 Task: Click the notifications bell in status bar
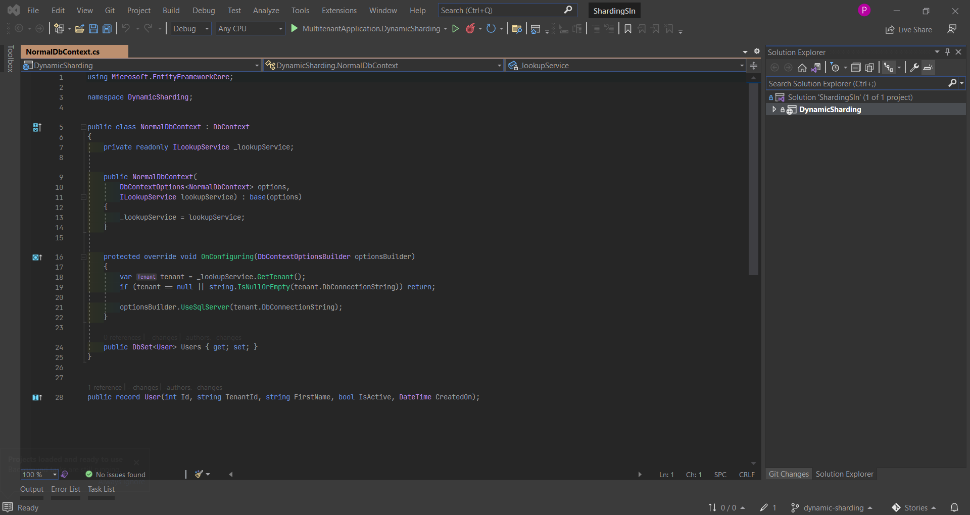tap(954, 507)
